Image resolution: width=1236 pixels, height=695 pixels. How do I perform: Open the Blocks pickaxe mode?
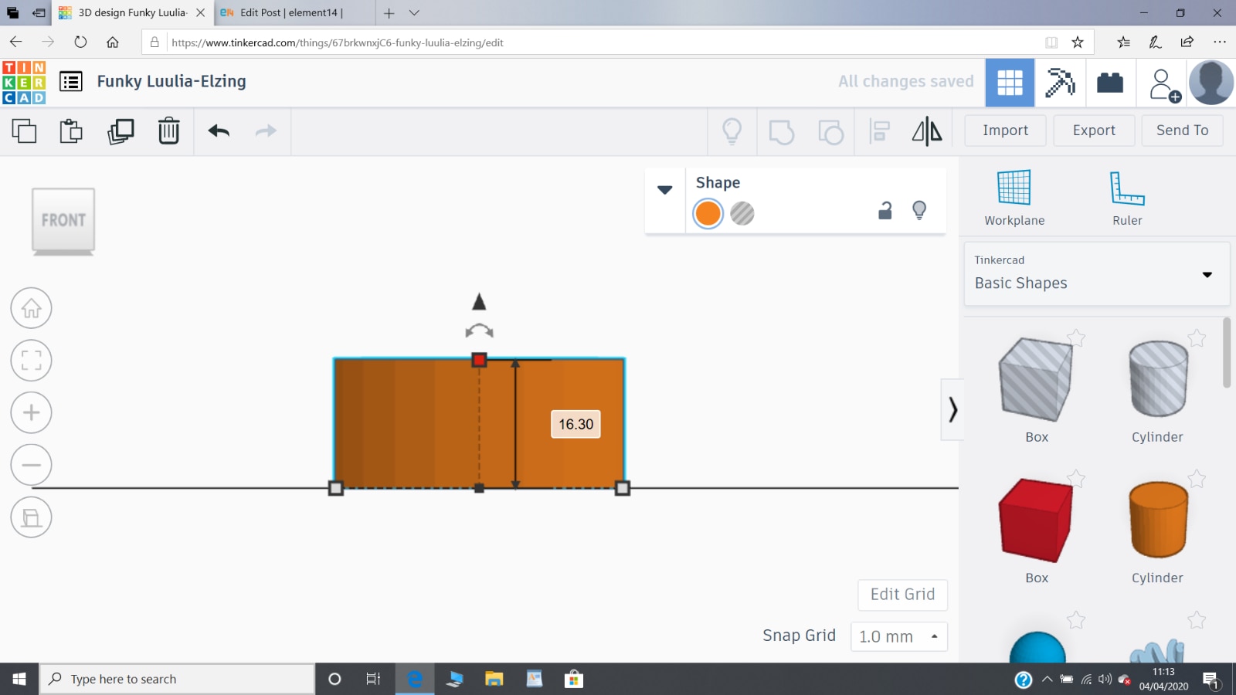click(x=1060, y=83)
